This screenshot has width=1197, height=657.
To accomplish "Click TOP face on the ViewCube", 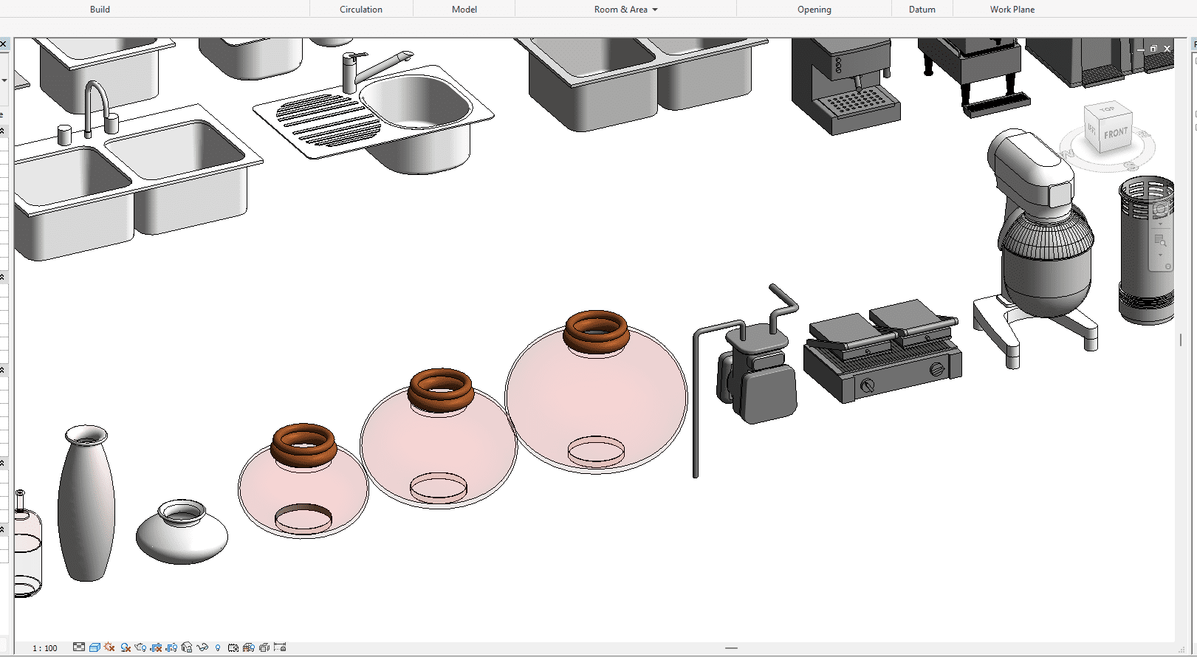I will (x=1107, y=110).
